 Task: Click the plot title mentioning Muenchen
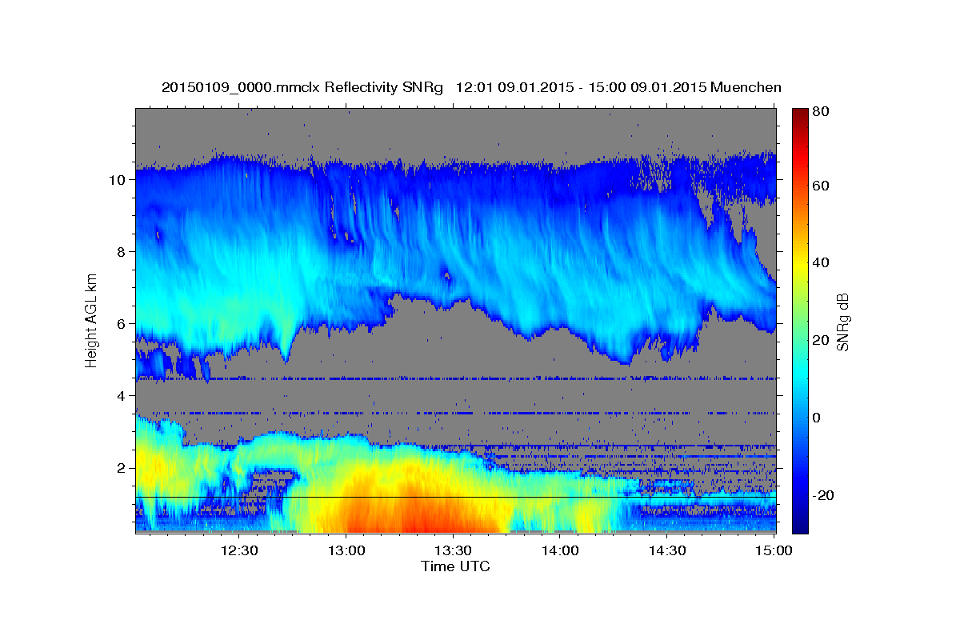click(x=471, y=87)
